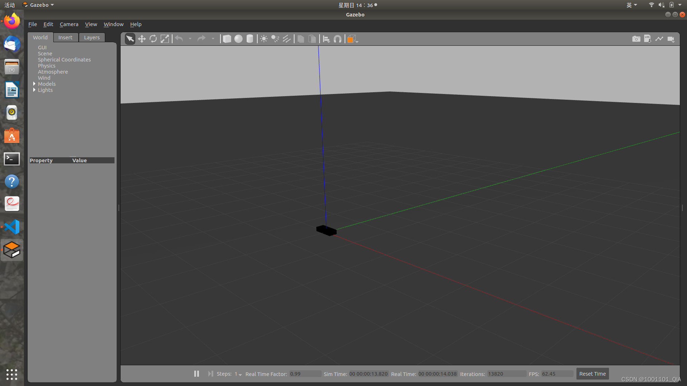Click the Sim Time value field
The width and height of the screenshot is (687, 386).
click(369, 374)
